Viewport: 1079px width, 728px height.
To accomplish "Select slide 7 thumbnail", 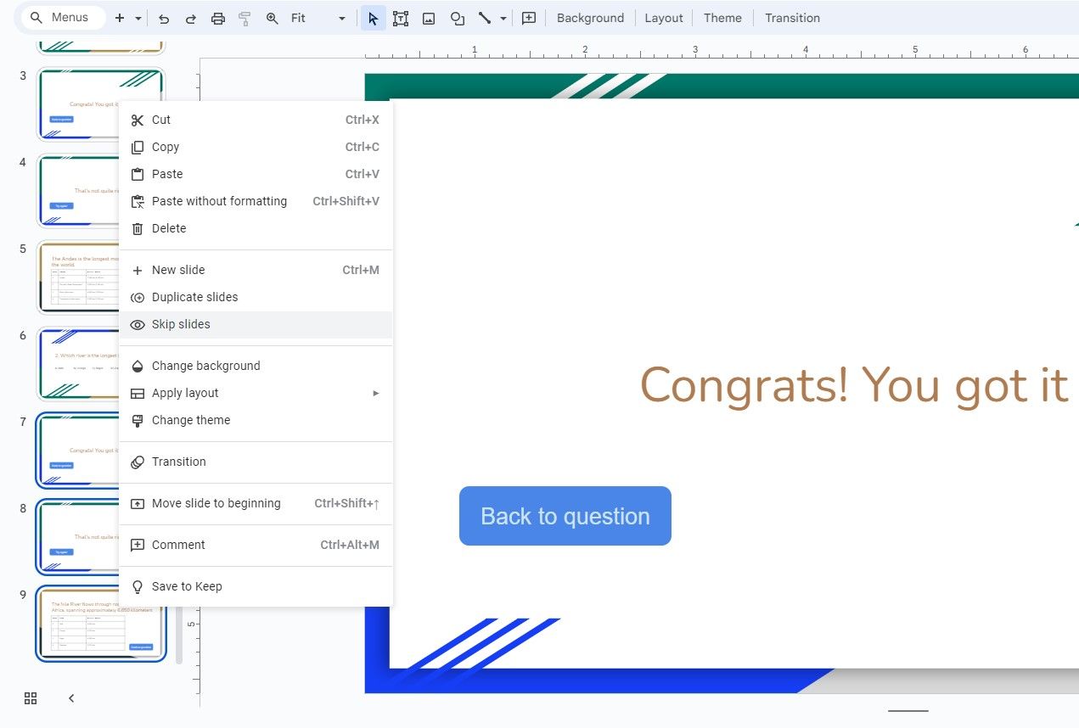I will 78,451.
